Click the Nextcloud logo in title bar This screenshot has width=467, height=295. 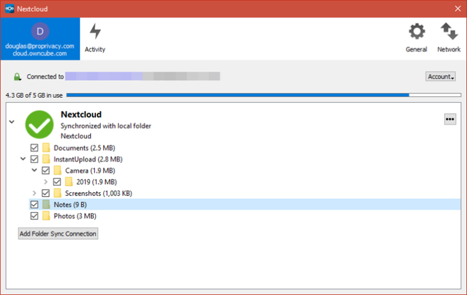pyautogui.click(x=9, y=9)
